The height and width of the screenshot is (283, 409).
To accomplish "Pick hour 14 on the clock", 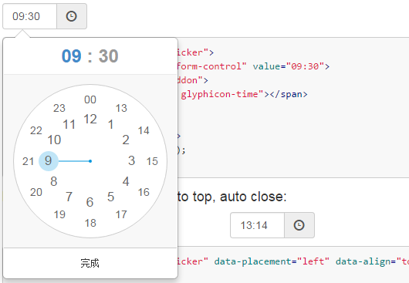I will click(144, 130).
